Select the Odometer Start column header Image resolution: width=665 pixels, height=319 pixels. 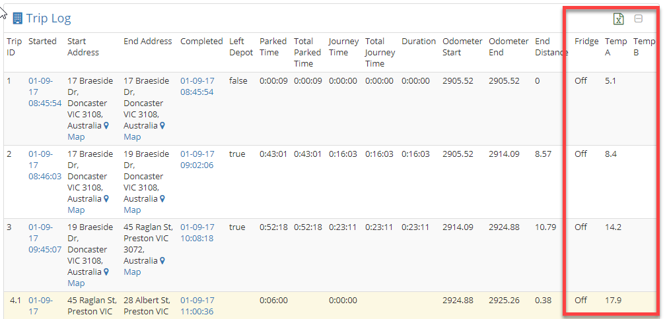(462, 47)
